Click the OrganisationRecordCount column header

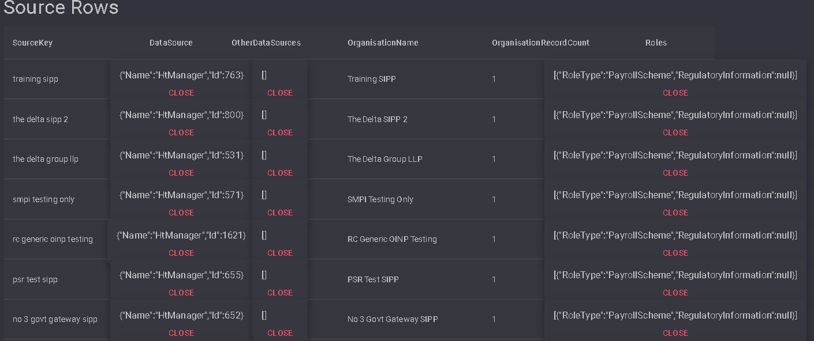(x=540, y=43)
